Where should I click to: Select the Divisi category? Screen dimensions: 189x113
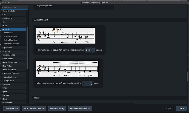14,26
